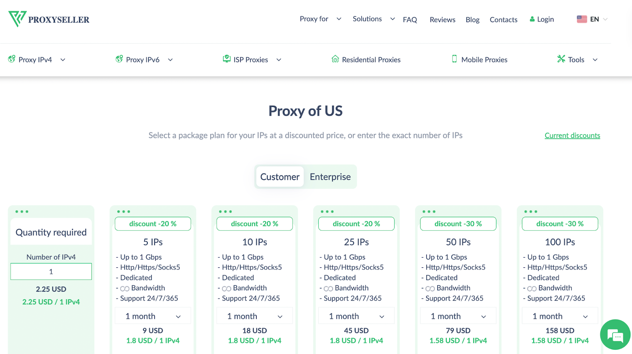Screen dimensions: 632x354
Task: Click the Mobile Proxies phone icon
Action: pyautogui.click(x=454, y=59)
